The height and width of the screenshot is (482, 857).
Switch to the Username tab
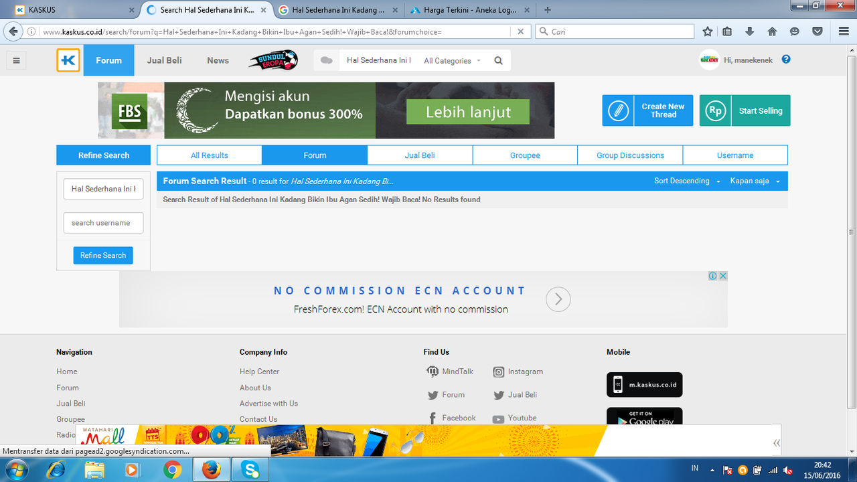pyautogui.click(x=735, y=155)
